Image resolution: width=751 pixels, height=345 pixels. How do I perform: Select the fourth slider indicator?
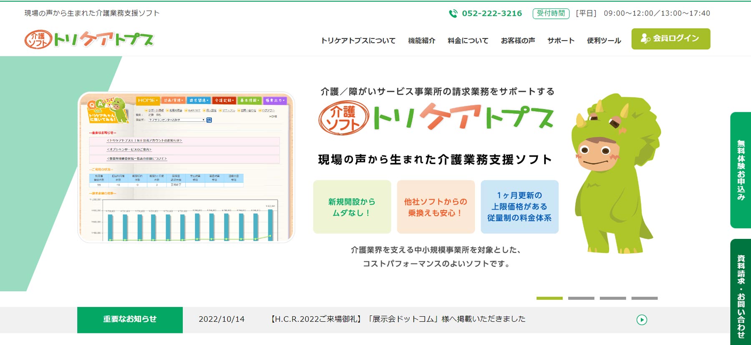pyautogui.click(x=645, y=298)
